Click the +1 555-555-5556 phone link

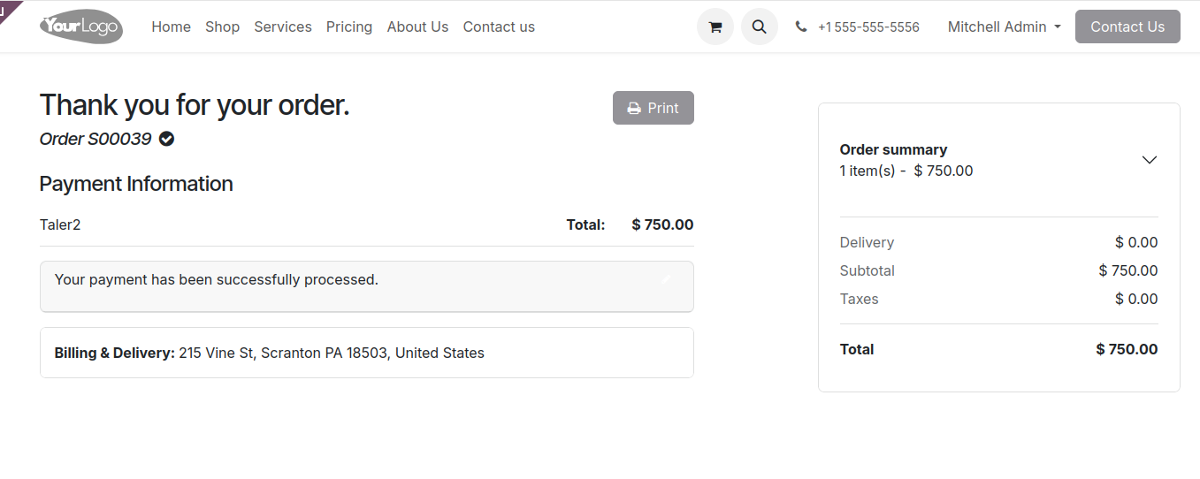[868, 27]
